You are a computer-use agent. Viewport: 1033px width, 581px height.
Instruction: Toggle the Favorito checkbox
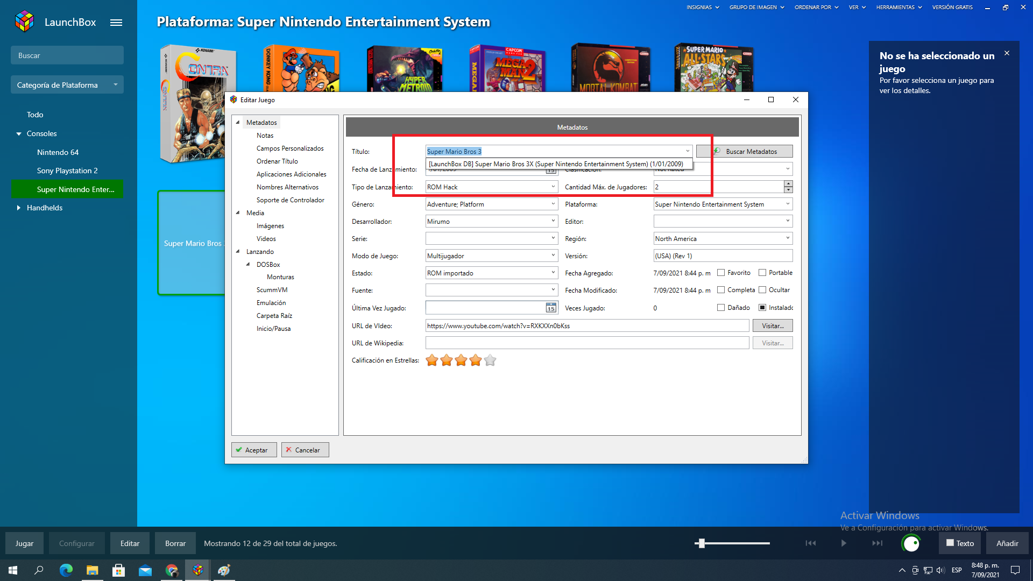(721, 273)
